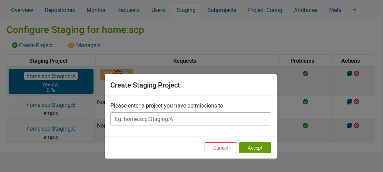
Task: Click the green Accept button
Action: click(x=255, y=148)
